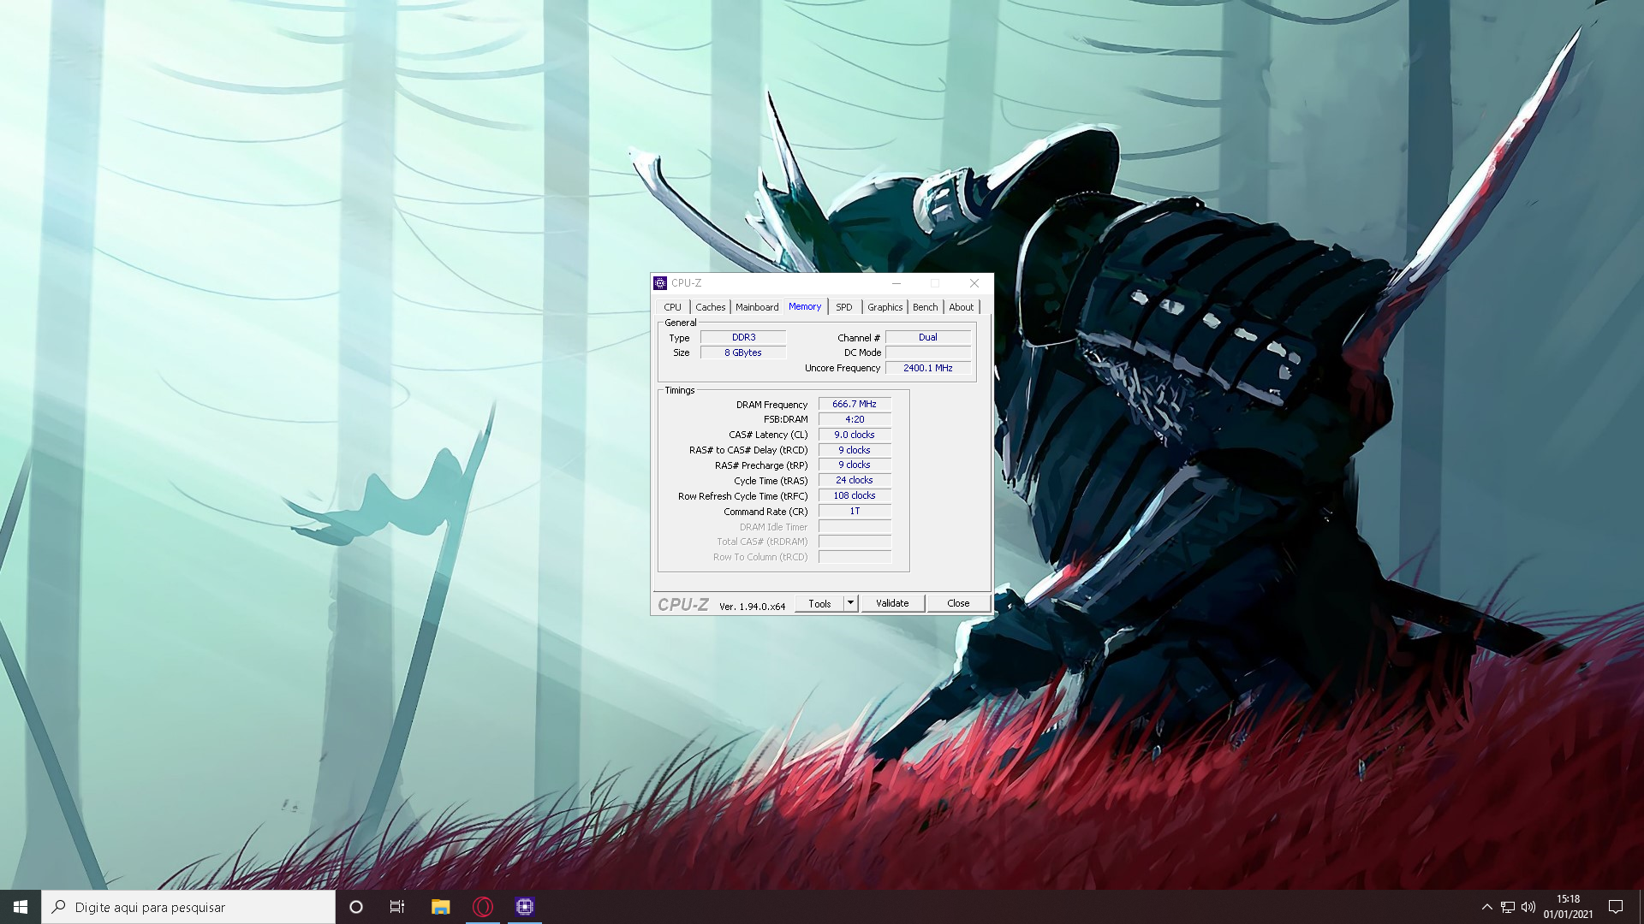Open Cortana circle icon on taskbar

(x=356, y=907)
